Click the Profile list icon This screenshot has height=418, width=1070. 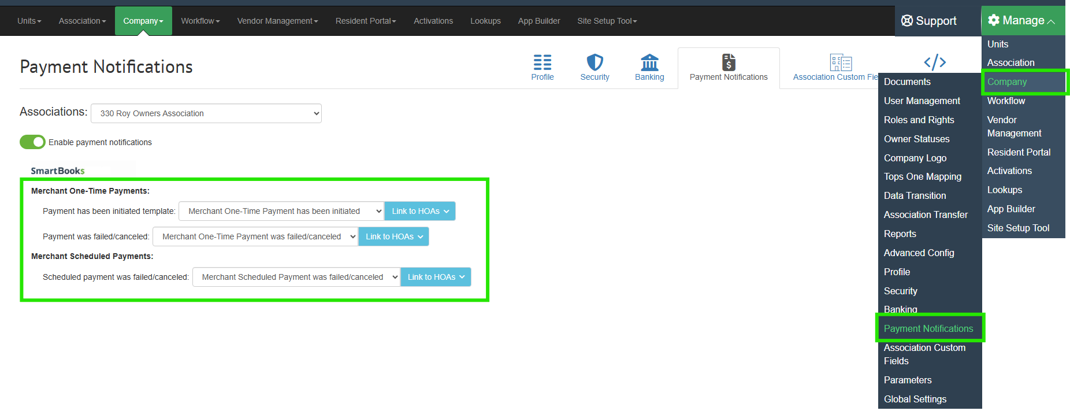coord(542,62)
